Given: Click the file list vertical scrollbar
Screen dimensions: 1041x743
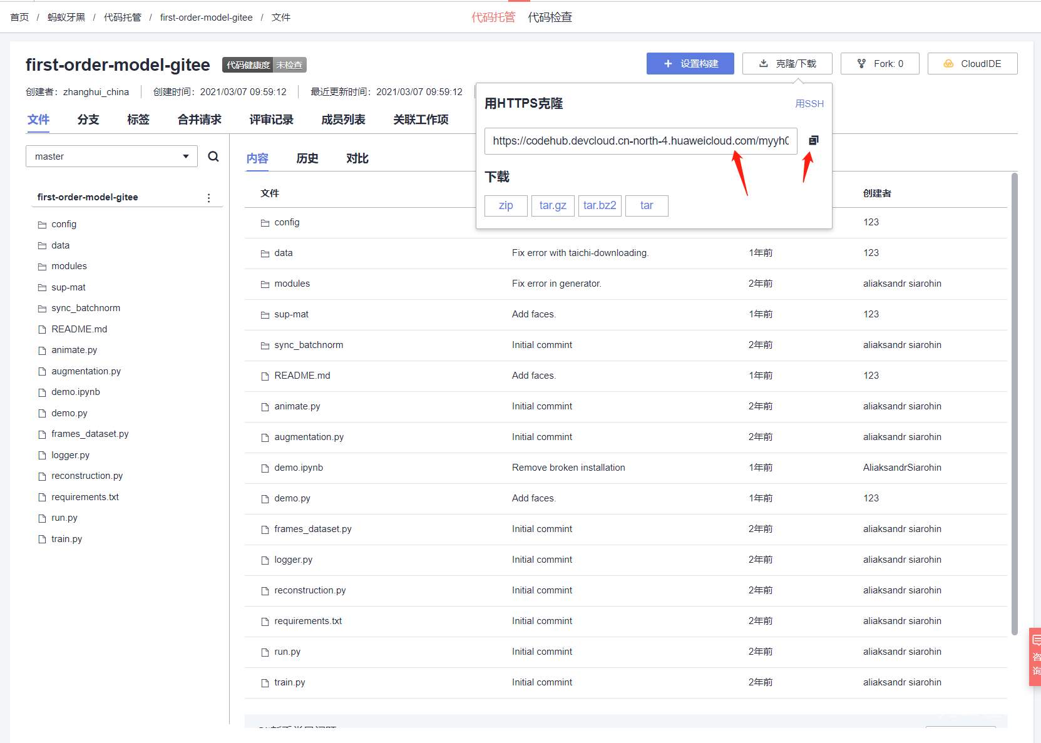Looking at the screenshot, I should point(1015,404).
